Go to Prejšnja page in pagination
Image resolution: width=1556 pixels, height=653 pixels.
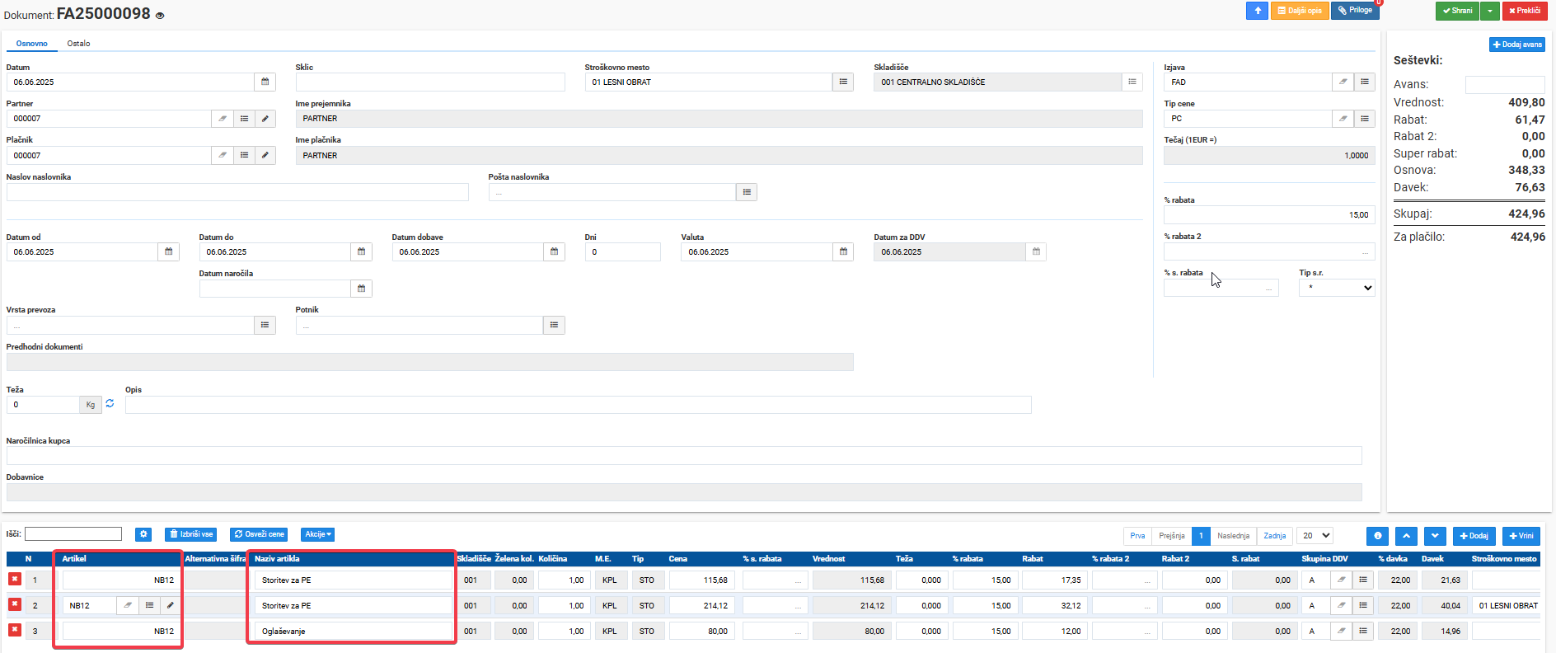pos(1172,536)
